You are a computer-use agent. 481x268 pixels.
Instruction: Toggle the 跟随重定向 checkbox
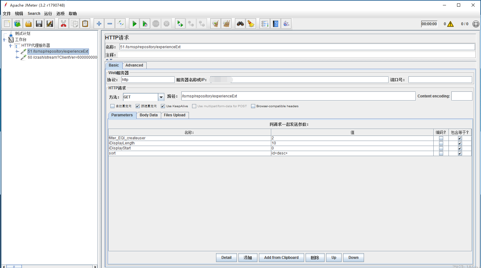138,106
